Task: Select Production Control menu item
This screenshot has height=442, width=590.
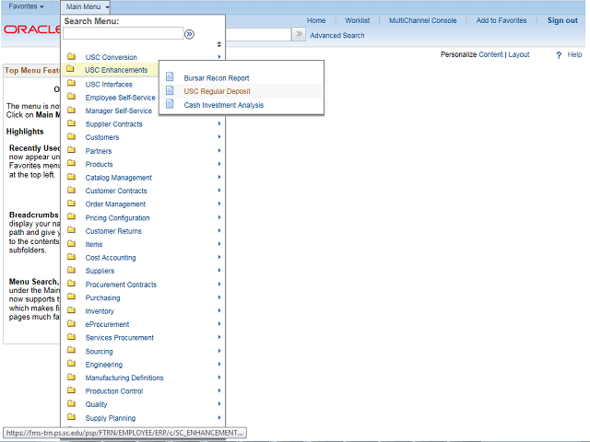Action: 114,391
